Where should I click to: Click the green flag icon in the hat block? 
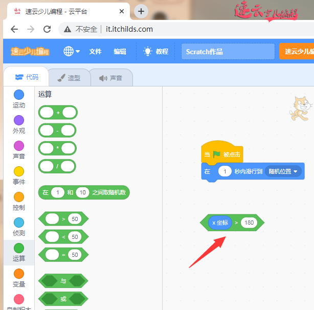point(216,154)
